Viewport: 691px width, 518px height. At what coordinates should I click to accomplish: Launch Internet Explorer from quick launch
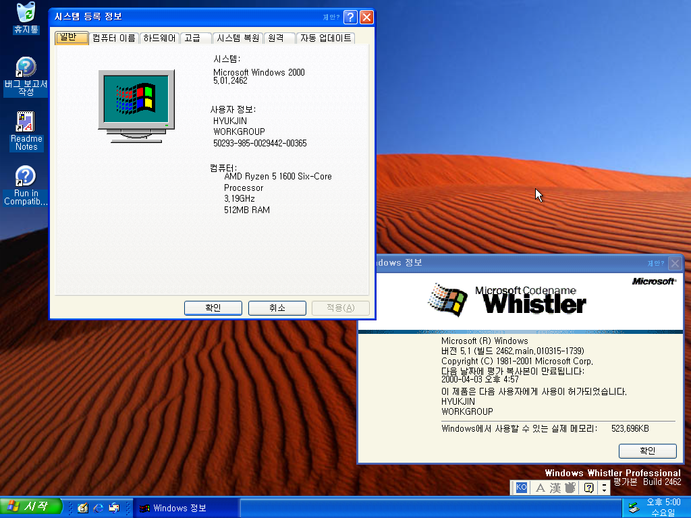pos(99,508)
